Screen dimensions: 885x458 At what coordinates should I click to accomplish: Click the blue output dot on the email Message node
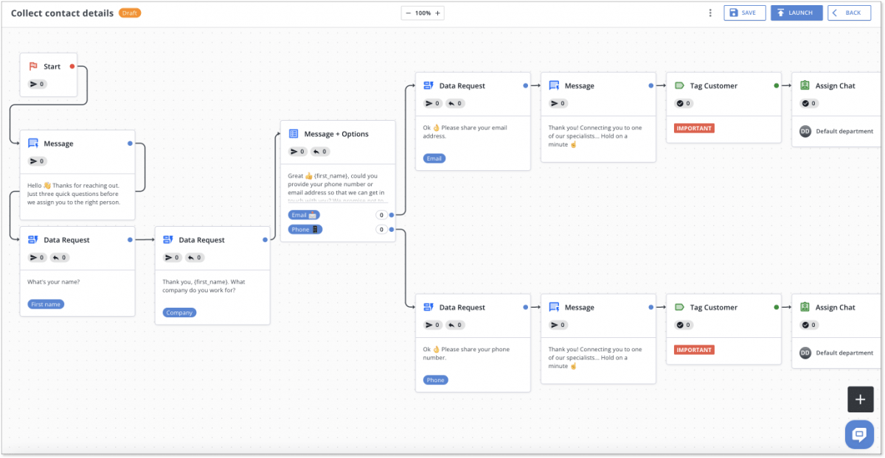click(x=653, y=85)
